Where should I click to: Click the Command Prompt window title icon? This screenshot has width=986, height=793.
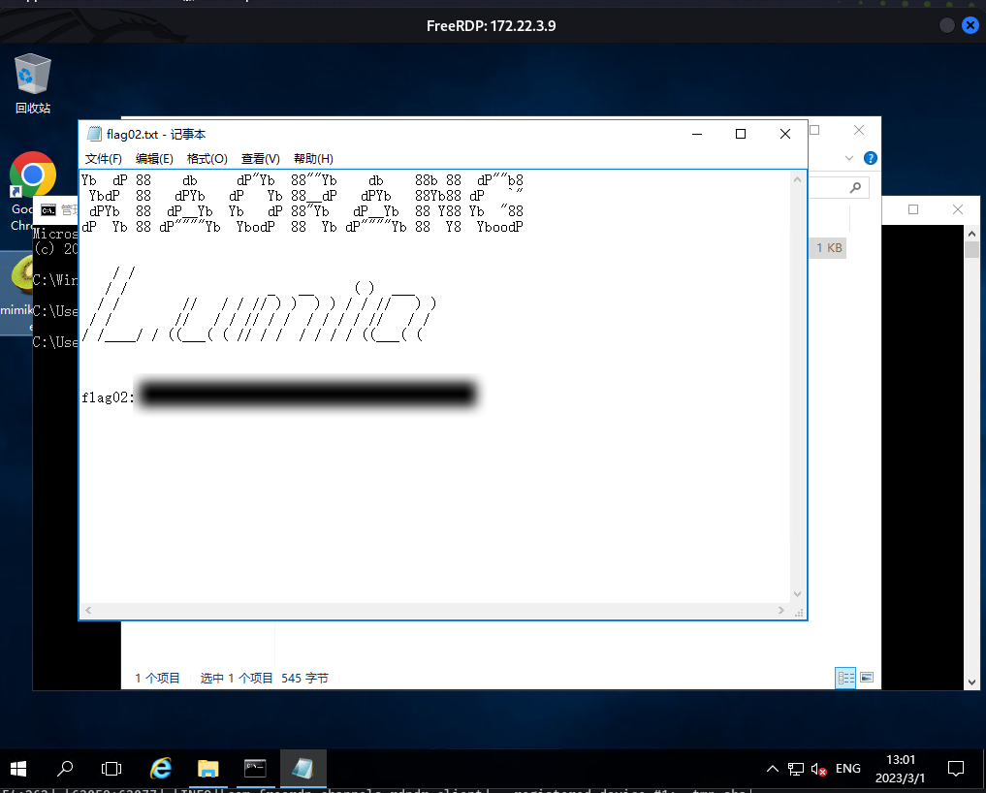coord(48,210)
